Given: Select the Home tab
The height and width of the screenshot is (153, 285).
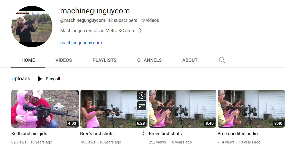Looking at the screenshot, I should 28,60.
